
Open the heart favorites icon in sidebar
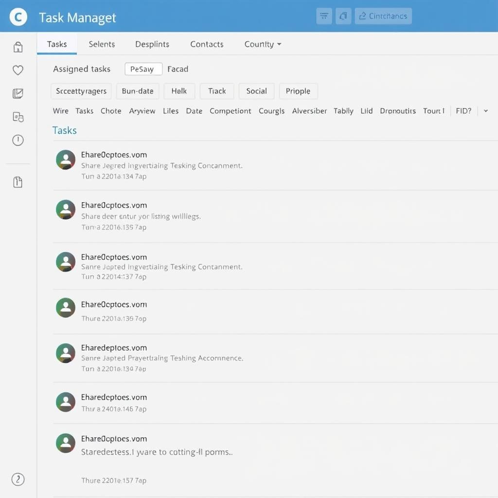(18, 70)
